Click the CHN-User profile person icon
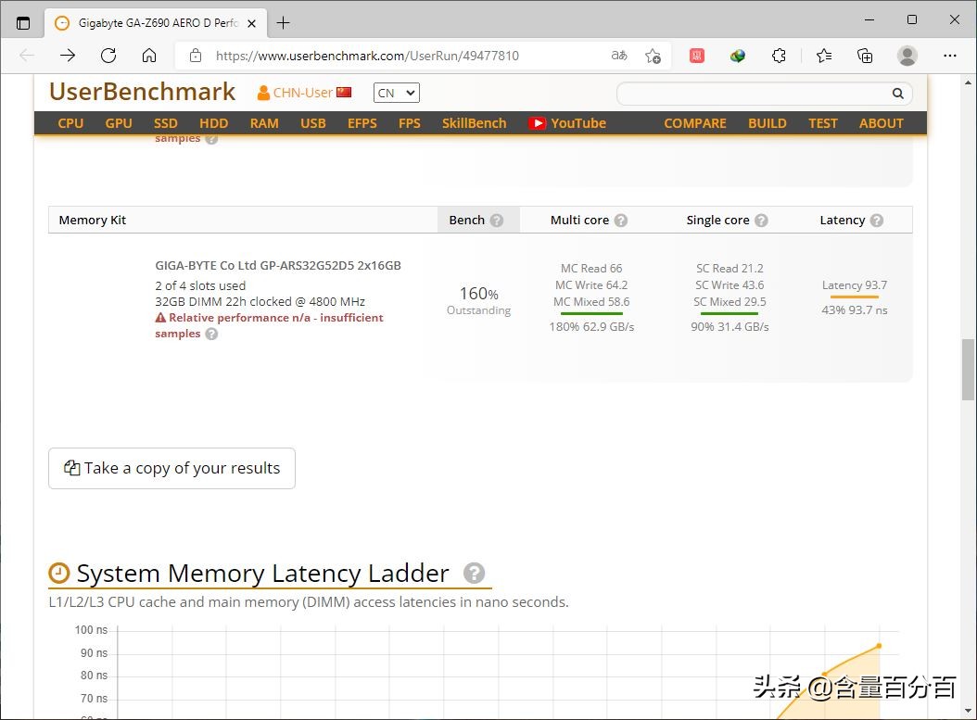Viewport: 977px width, 720px height. (x=262, y=92)
